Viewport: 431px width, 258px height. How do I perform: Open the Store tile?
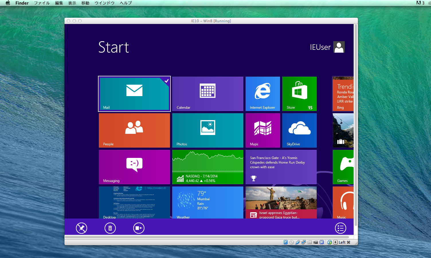[x=299, y=94]
